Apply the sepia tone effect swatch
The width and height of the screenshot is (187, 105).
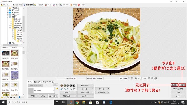(x=62, y=85)
